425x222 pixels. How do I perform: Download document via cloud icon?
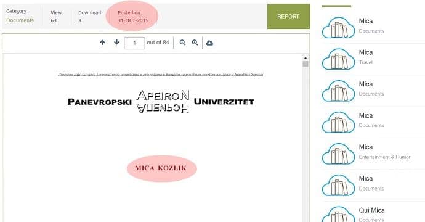(209, 43)
